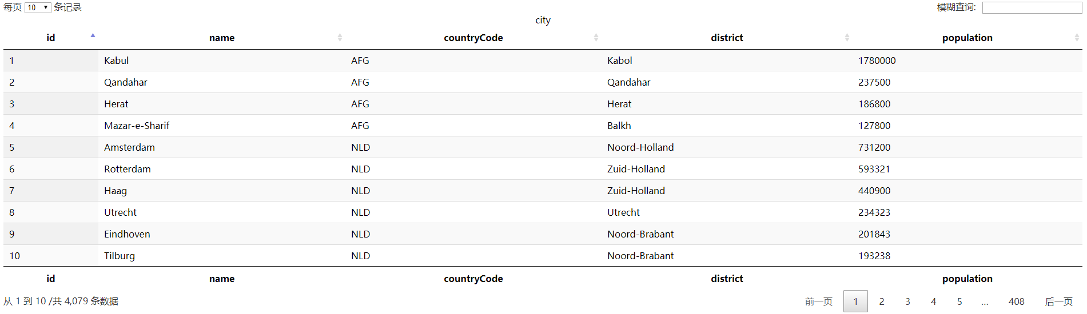This screenshot has height=314, width=1087.
Task: Sort table by name header
Action: (222, 38)
